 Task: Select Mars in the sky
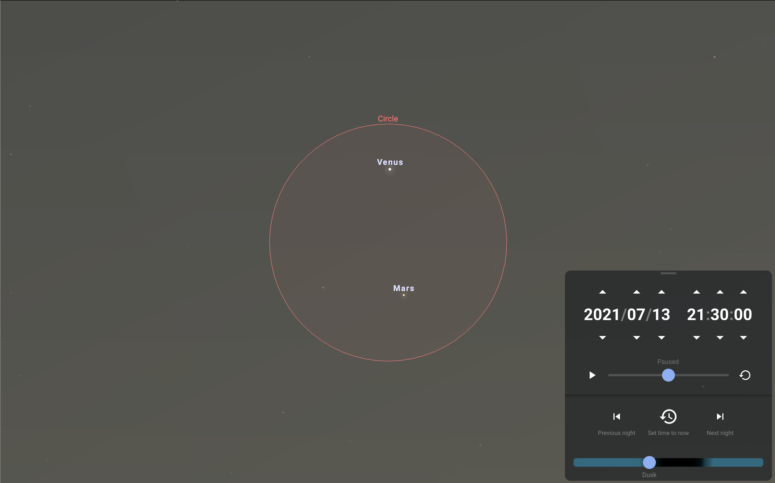(x=404, y=295)
